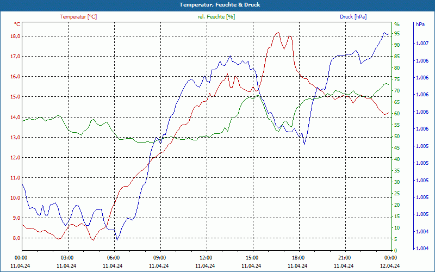The width and height of the screenshot is (435, 272).
Task: Click the '60' humidity axis label
Action: click(x=397, y=114)
